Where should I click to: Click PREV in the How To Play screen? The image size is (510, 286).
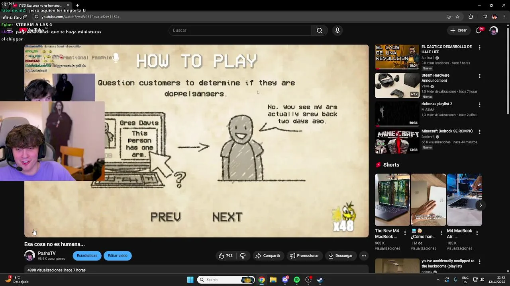coord(166,217)
